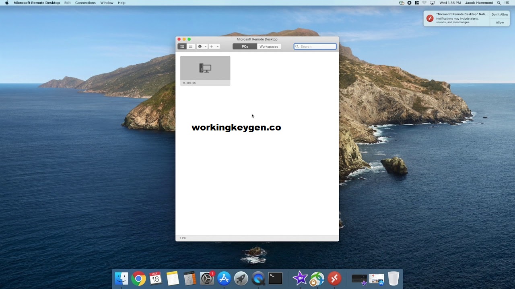Click Don't Allow in the notification alert

[499, 14]
